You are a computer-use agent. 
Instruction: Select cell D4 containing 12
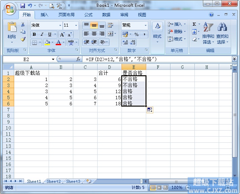[109, 91]
